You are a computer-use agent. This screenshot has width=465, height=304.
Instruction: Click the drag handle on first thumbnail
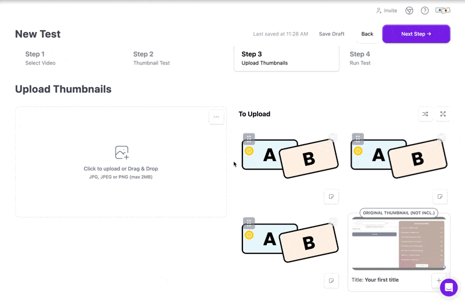249,138
